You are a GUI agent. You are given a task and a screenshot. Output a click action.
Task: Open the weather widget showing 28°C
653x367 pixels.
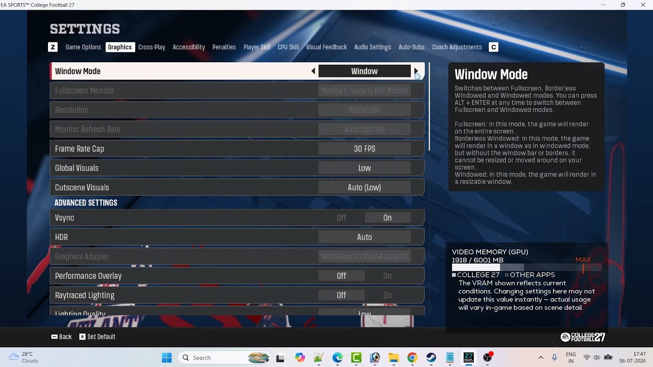pos(24,357)
